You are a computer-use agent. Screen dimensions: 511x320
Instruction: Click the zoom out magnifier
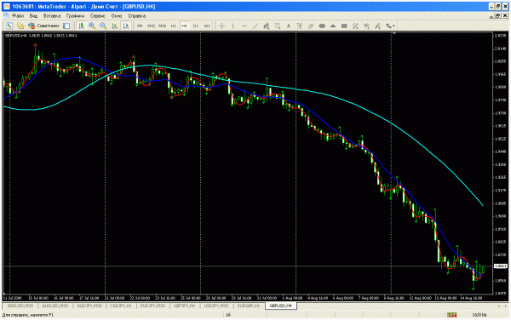[x=103, y=26]
